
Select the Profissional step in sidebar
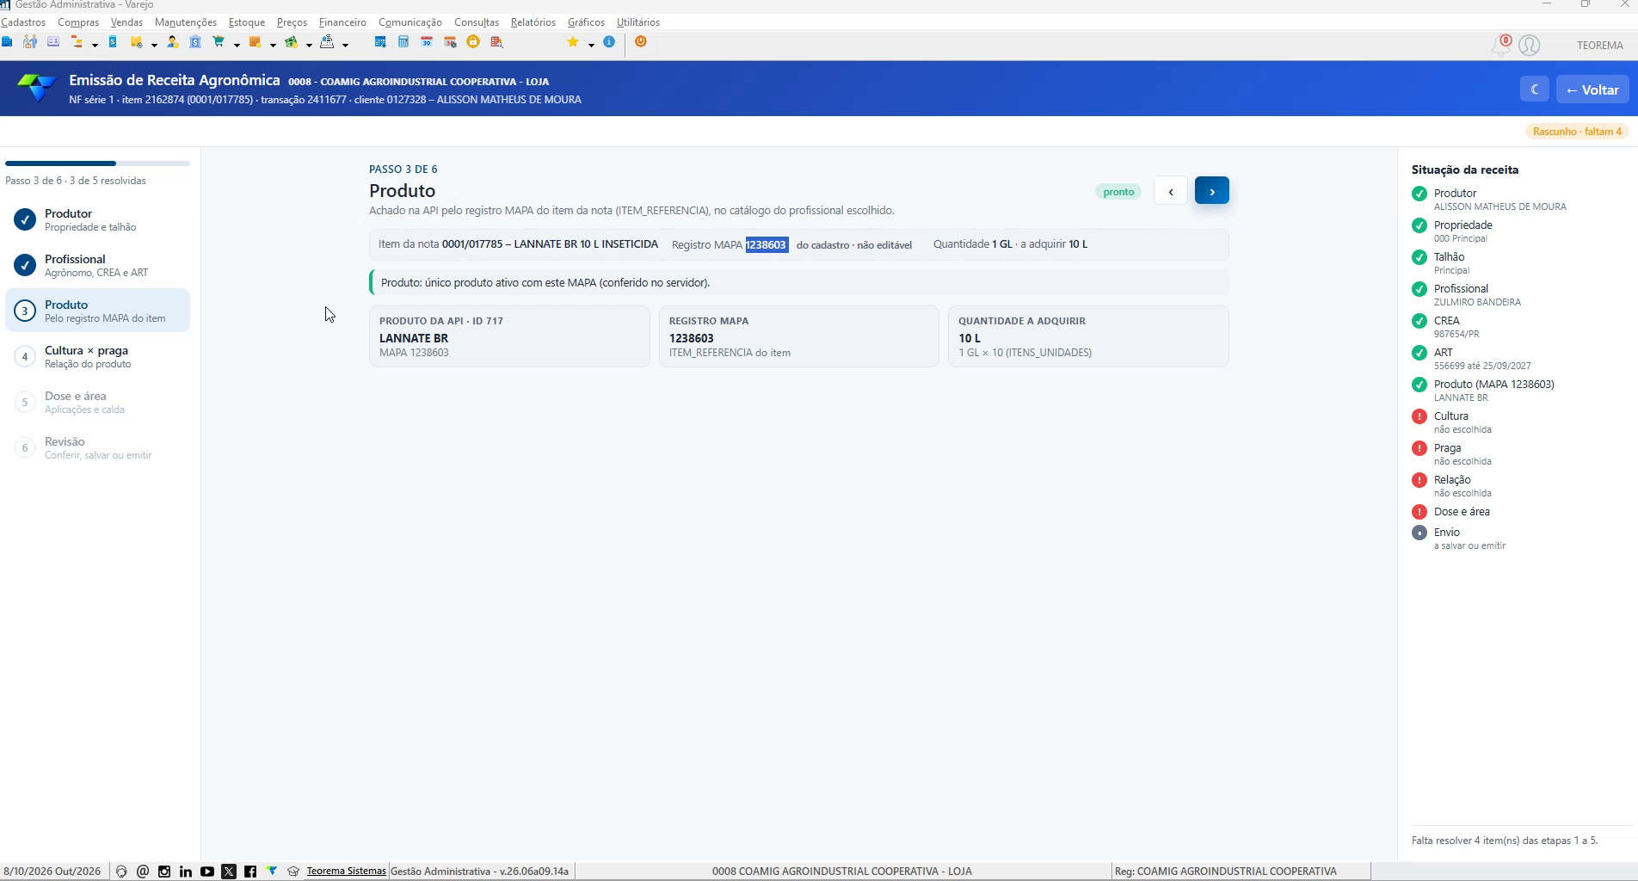(97, 265)
